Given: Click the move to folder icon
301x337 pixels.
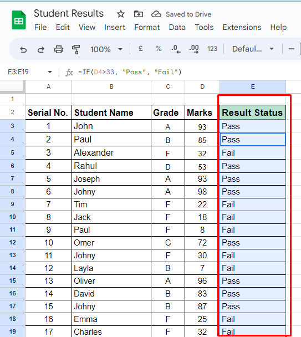Looking at the screenshot, I should point(138,14).
